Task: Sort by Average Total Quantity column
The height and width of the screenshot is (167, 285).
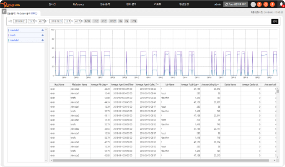Action: click(190, 85)
